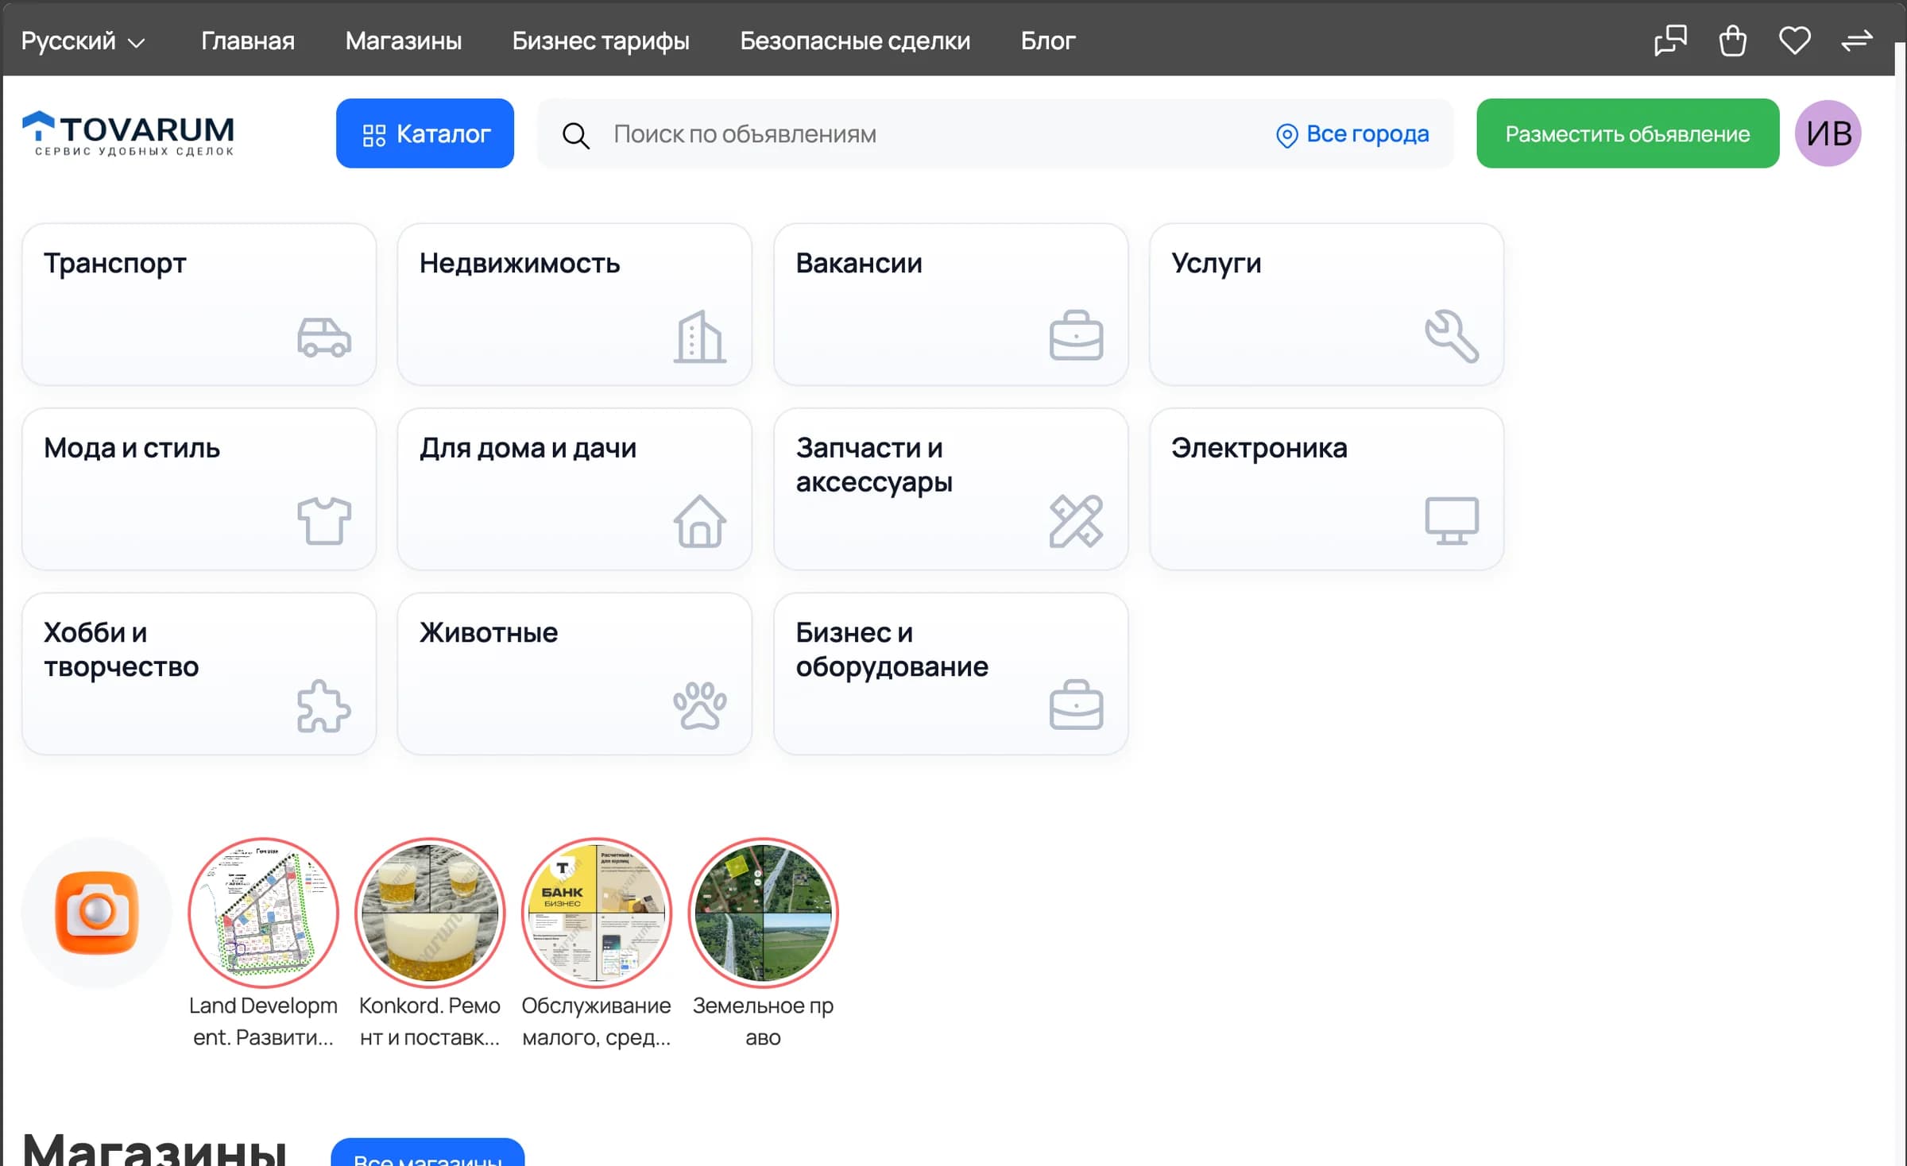Open the ИВ user avatar

(1828, 133)
